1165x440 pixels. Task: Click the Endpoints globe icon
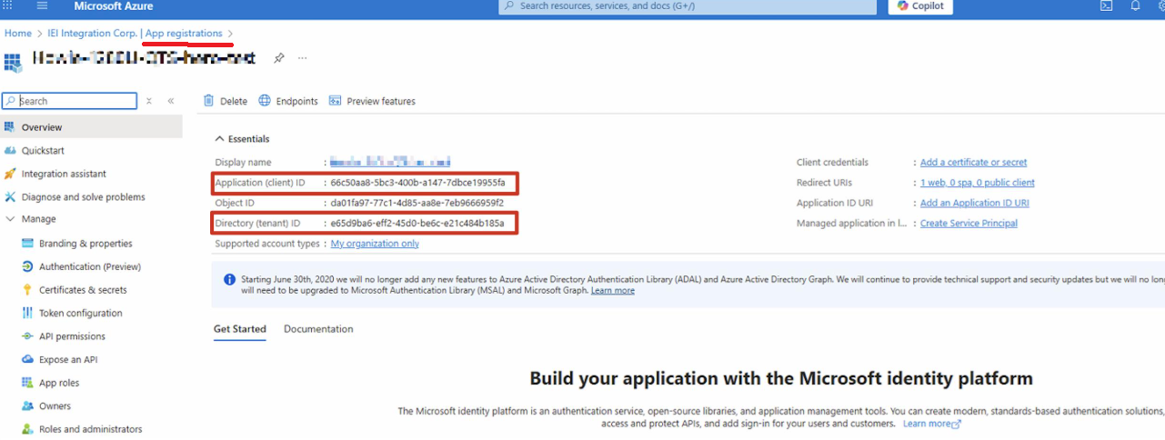click(x=265, y=101)
